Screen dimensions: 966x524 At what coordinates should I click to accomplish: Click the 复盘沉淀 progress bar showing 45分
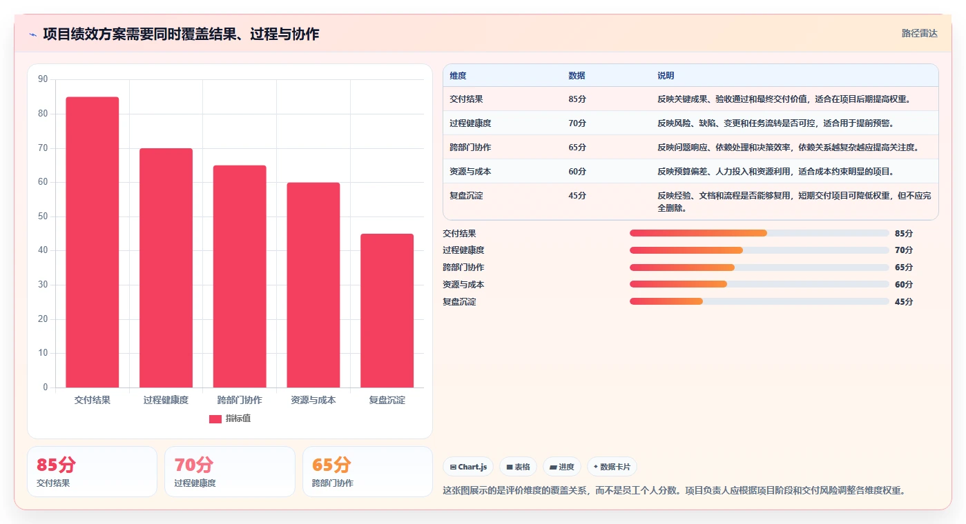click(760, 301)
